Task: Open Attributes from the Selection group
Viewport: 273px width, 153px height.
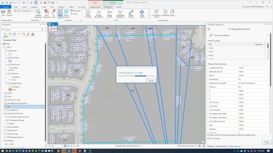Action: (76, 11)
